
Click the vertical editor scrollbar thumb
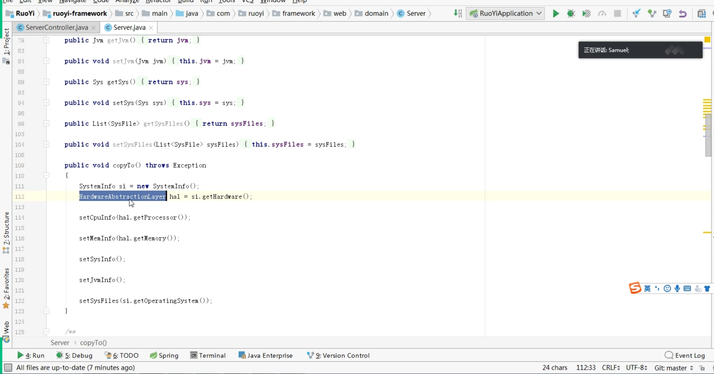pos(708,135)
